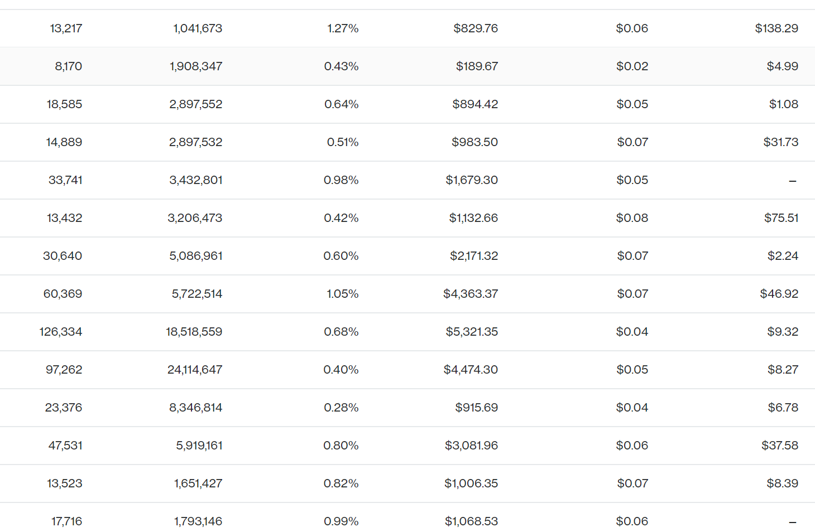Click the $1,068.53 amount cell
The image size is (815, 532).
coord(471,521)
